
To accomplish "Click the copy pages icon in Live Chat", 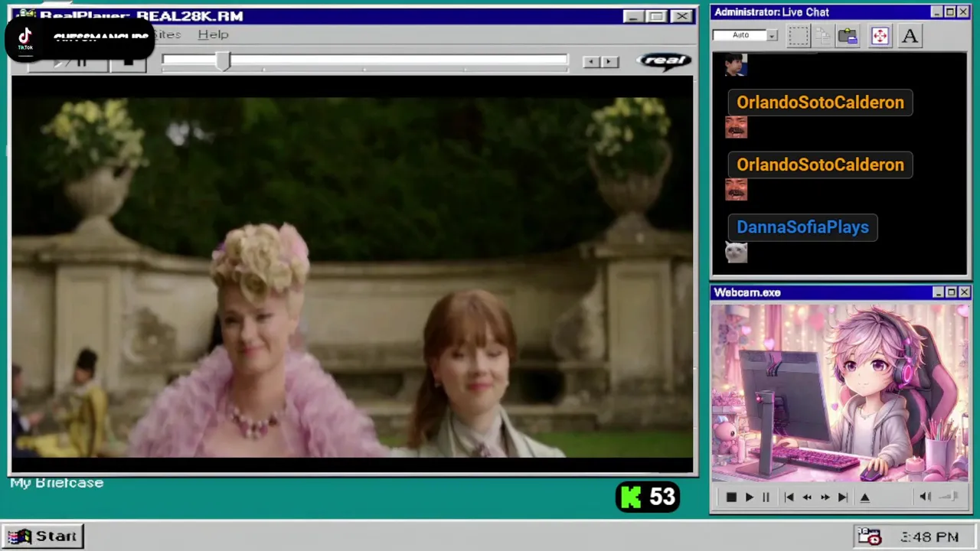I will pyautogui.click(x=823, y=36).
